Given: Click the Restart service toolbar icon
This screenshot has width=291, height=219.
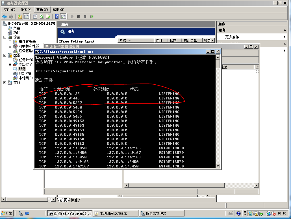Looking at the screenshot, I should [92, 17].
